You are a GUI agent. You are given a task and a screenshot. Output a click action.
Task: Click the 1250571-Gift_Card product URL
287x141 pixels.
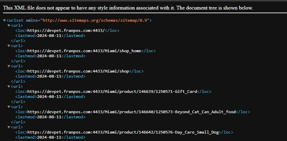point(112,91)
